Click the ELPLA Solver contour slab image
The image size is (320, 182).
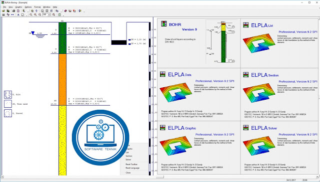[x=259, y=146]
